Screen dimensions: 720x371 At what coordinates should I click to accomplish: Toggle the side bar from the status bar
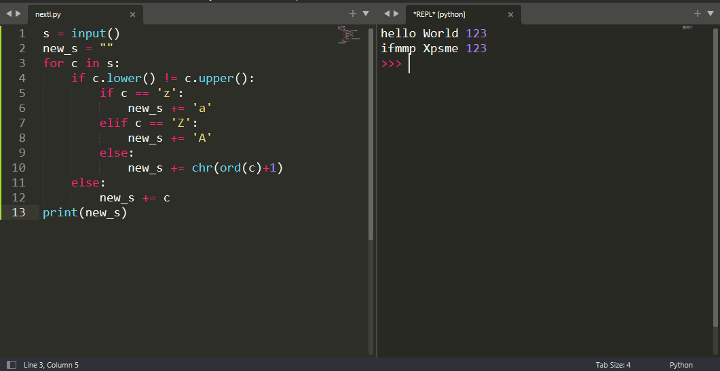point(12,365)
